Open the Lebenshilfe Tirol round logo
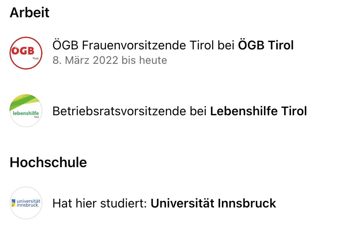 26,111
